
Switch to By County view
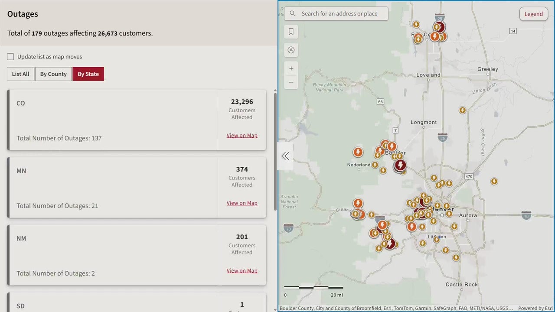click(x=53, y=74)
